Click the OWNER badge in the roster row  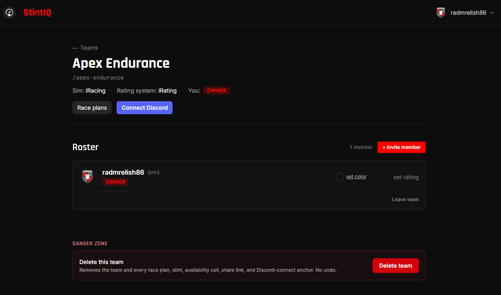(115, 182)
